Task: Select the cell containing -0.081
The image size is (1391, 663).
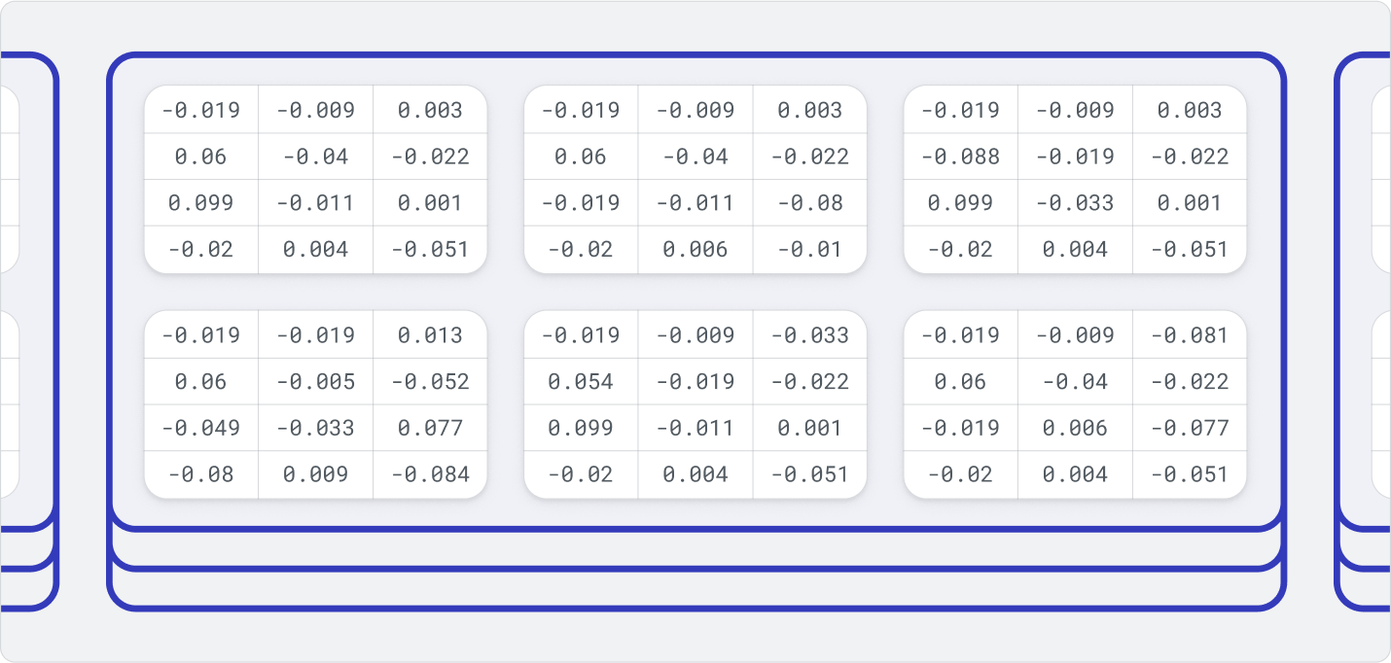Action: [x=1190, y=335]
